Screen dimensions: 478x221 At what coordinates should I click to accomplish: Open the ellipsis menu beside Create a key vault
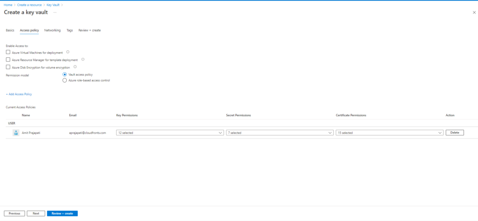(x=55, y=13)
